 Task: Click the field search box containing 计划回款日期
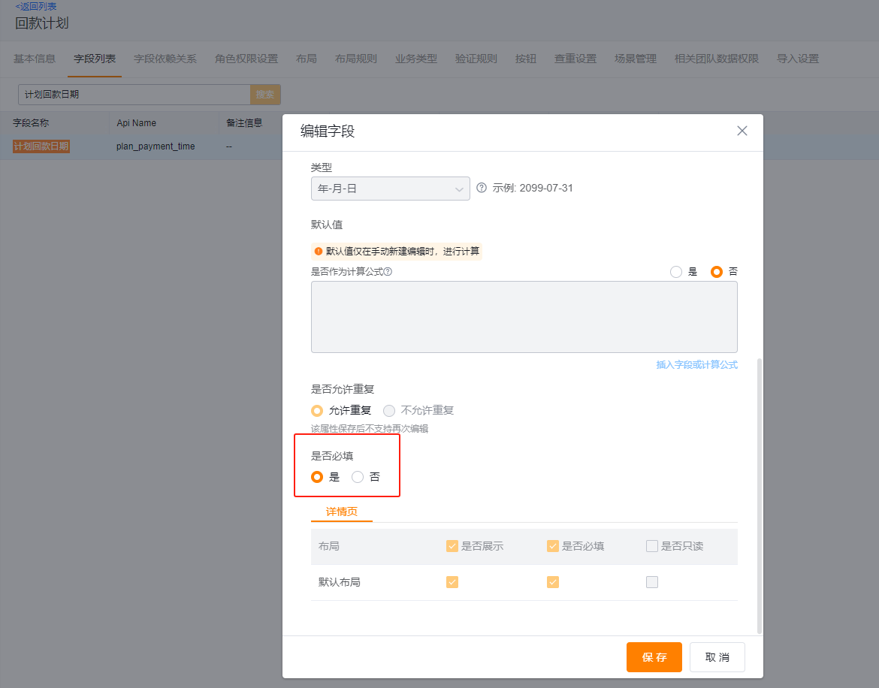[134, 95]
